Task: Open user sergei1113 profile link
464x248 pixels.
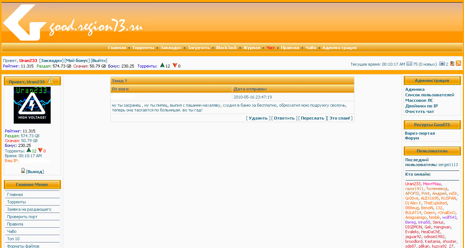Action: (448, 165)
